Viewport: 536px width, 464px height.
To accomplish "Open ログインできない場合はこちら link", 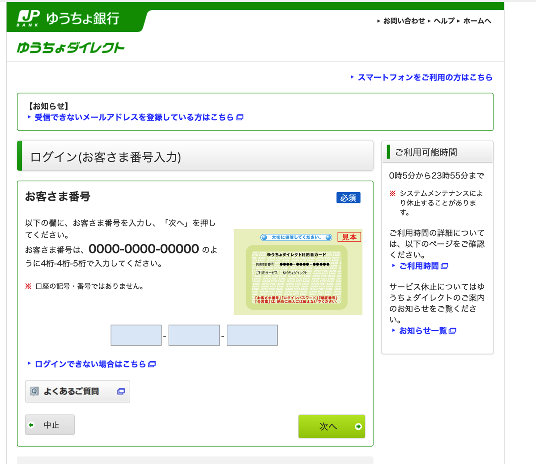I will coord(90,364).
